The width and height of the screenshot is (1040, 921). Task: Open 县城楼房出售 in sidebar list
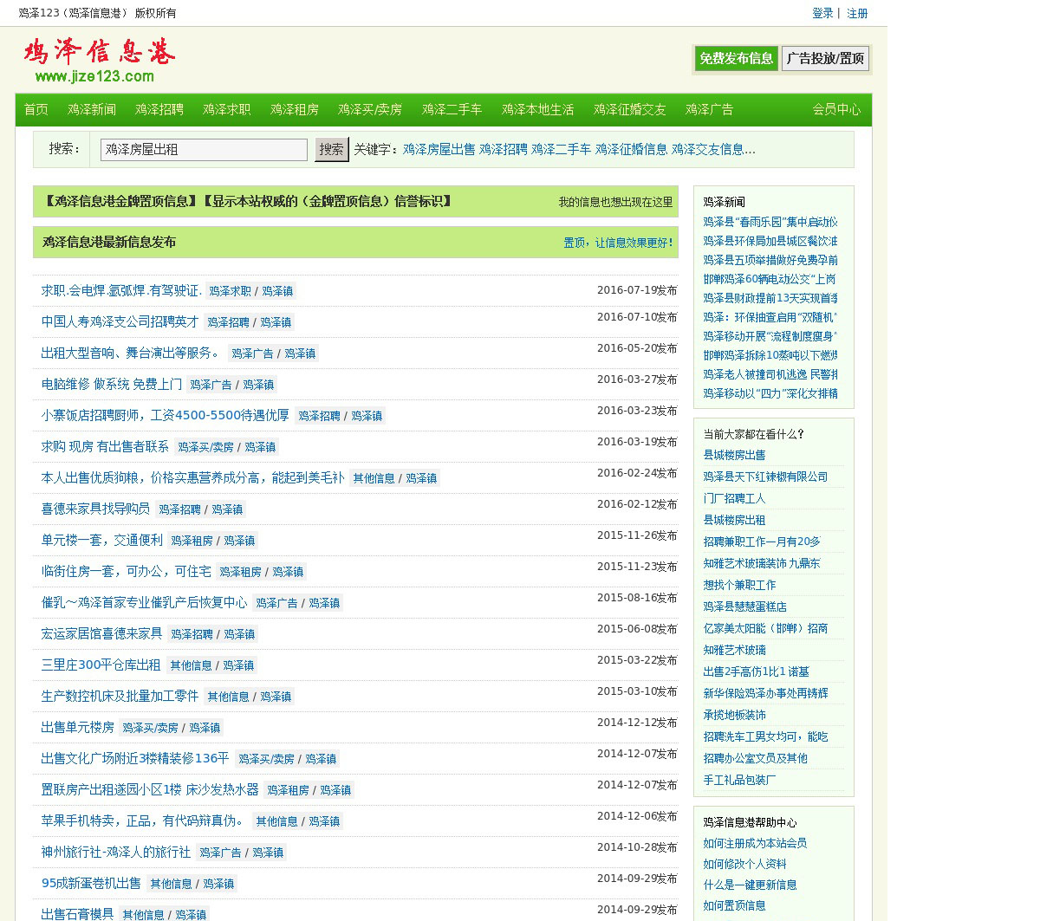coord(734,455)
